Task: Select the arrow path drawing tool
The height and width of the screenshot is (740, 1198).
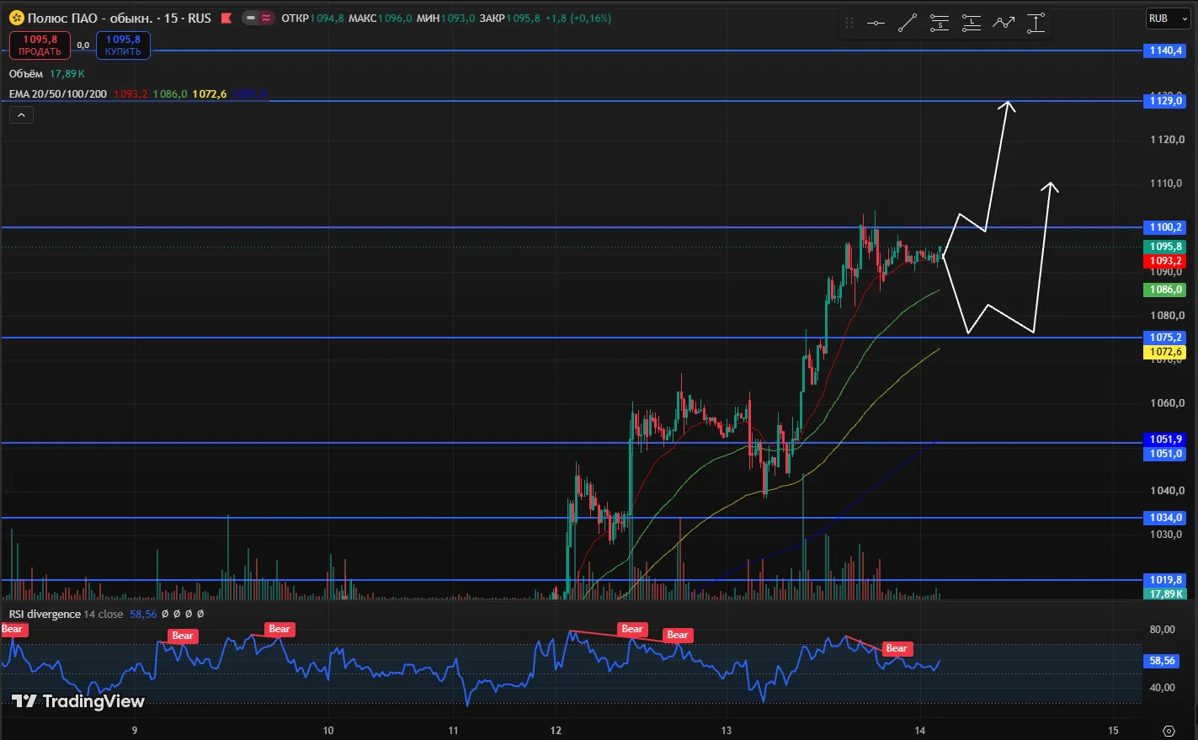Action: coord(1004,23)
